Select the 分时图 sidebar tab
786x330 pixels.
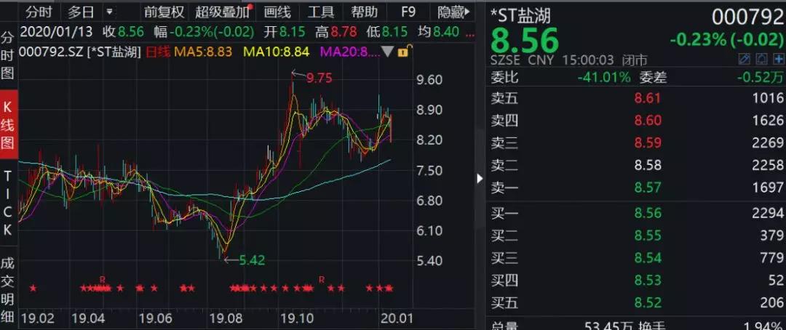point(8,55)
